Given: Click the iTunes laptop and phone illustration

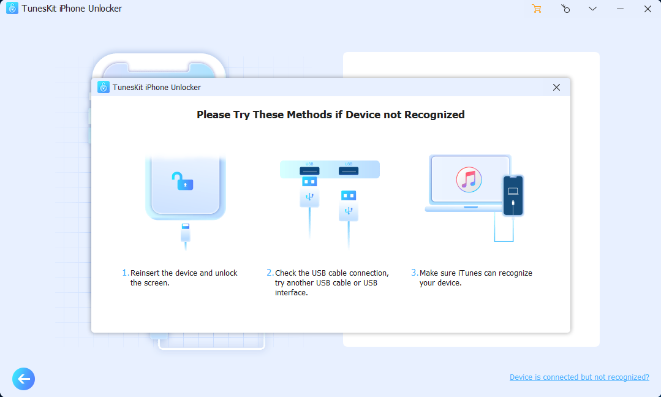Looking at the screenshot, I should [474, 198].
